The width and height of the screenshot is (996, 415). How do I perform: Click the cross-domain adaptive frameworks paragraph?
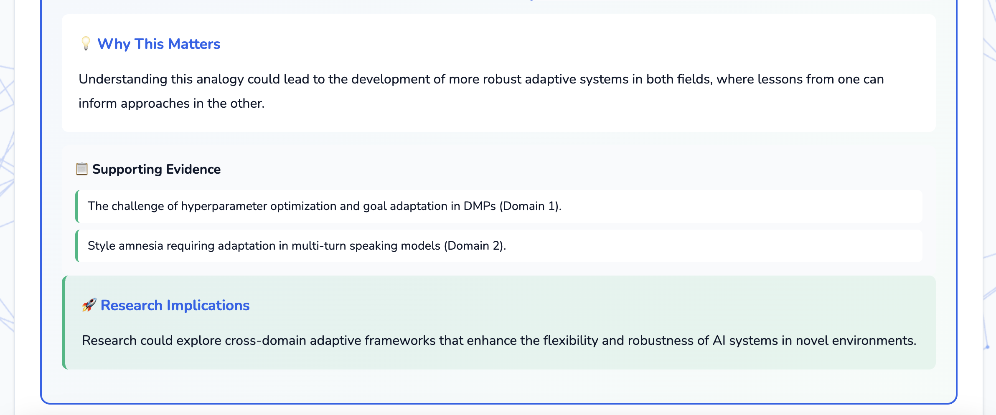point(499,341)
